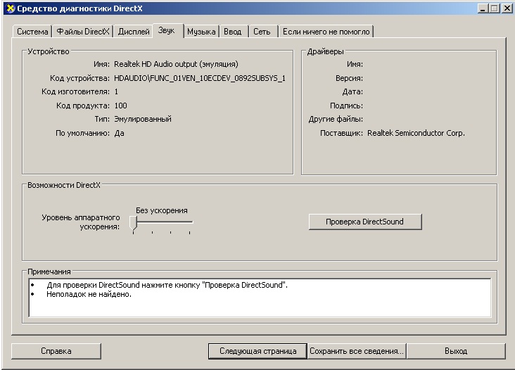This screenshot has width=515, height=370.
Task: Open the Если ничего не помогло tab
Action: [x=326, y=32]
